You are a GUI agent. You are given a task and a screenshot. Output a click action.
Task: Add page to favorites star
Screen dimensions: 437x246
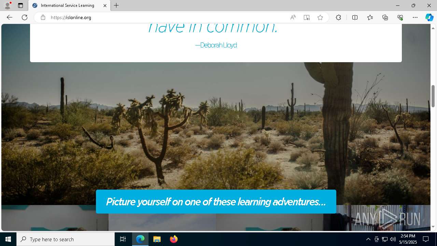click(x=320, y=17)
